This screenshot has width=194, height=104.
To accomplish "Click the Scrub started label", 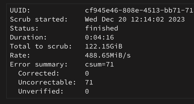I will tap(39, 19).
